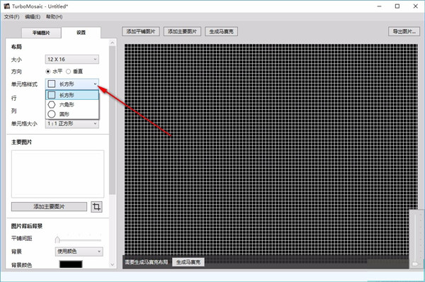Click the crop icon beside 添加主要图片
The image size is (425, 282).
96,207
